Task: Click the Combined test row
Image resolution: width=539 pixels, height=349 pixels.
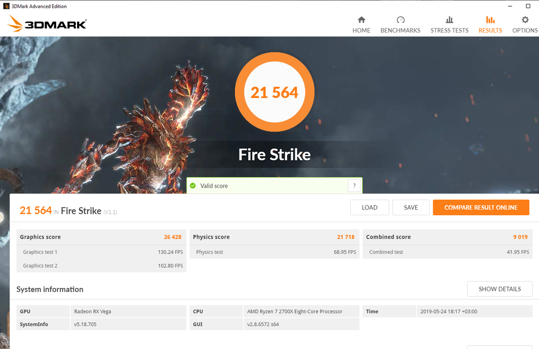Action: (x=448, y=252)
